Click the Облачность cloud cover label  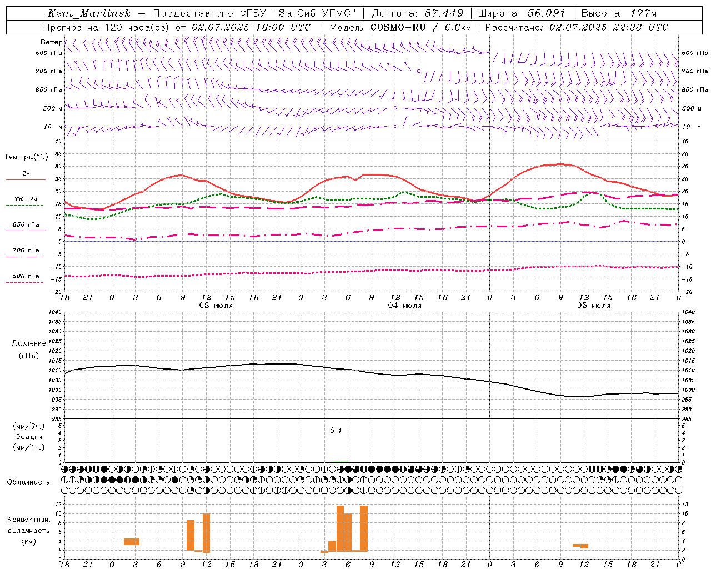point(28,482)
